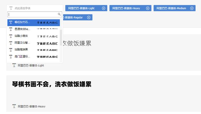Click the 字体样式ABC preview for 站酷高端黑
This screenshot has width=201, height=114.
pyautogui.click(x=48, y=50)
